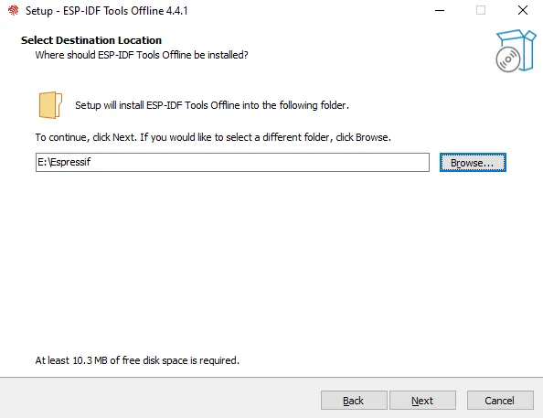The width and height of the screenshot is (543, 418).
Task: Minimize the Setup window
Action: (440, 10)
